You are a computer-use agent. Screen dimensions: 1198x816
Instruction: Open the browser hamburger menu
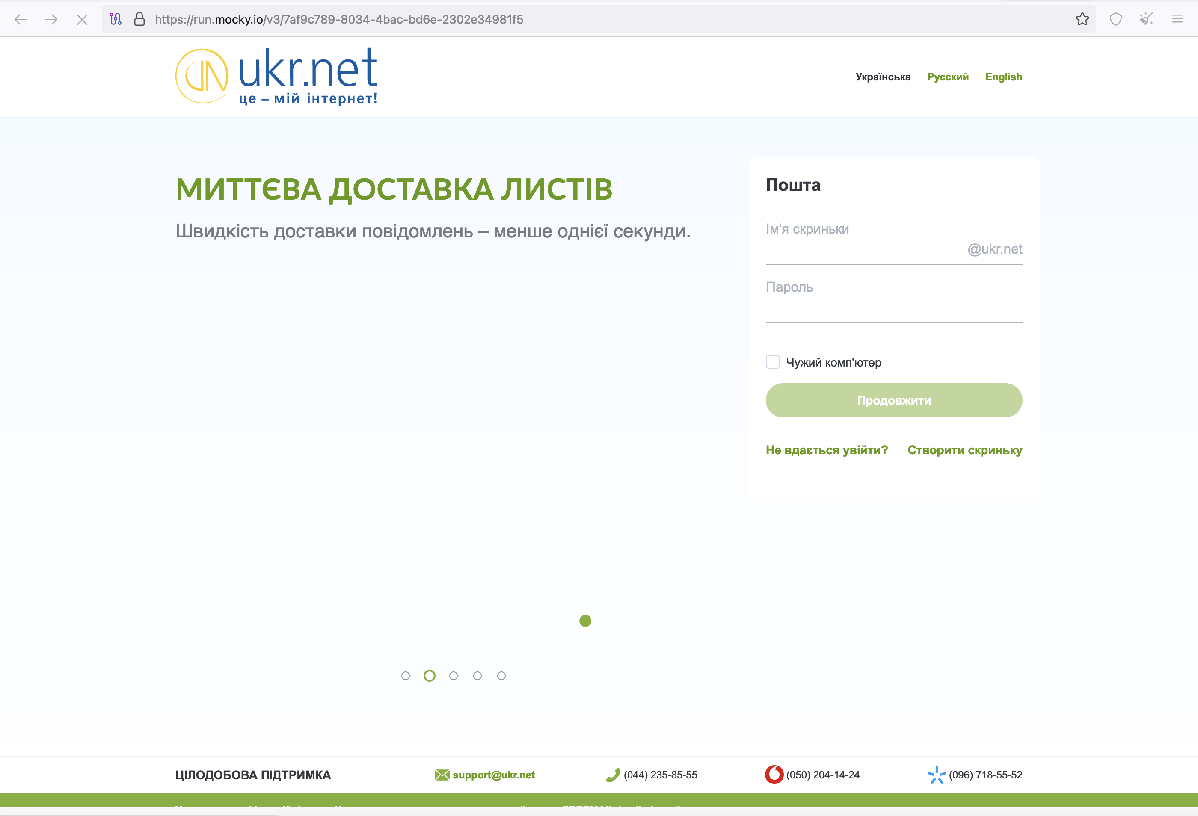(1177, 20)
